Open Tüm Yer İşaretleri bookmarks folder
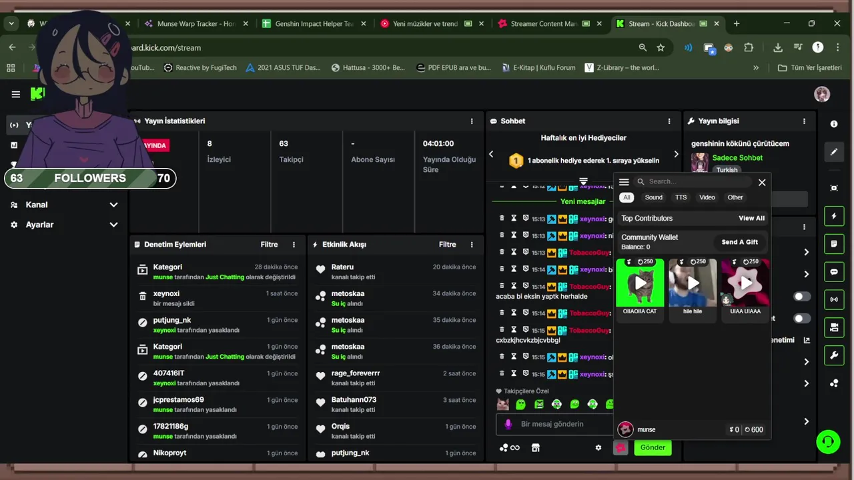 pos(810,67)
